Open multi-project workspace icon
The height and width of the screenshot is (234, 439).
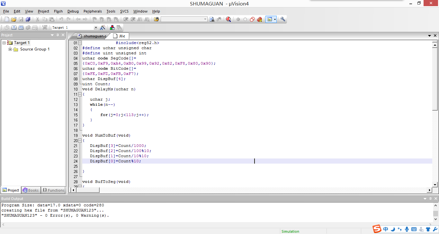119,28
